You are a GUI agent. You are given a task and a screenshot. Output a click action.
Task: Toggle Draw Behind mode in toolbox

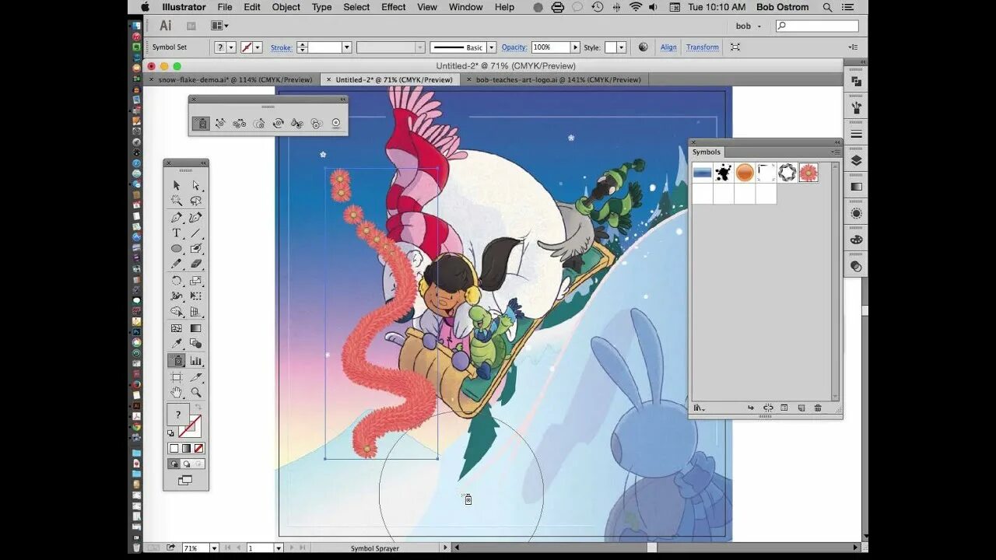(x=187, y=464)
